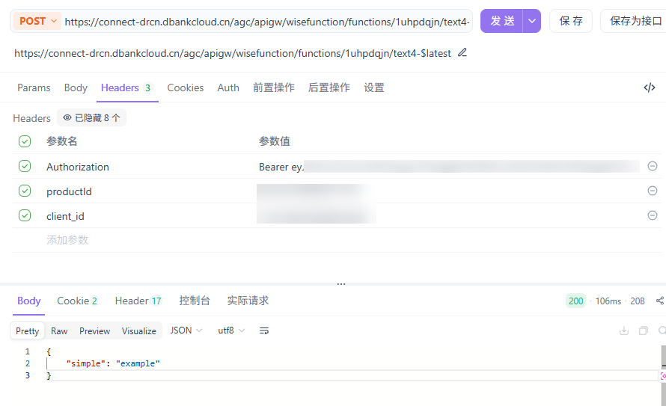The height and width of the screenshot is (406, 666).
Task: Click the pencil edit icon beside the URL name
Action: [x=462, y=53]
